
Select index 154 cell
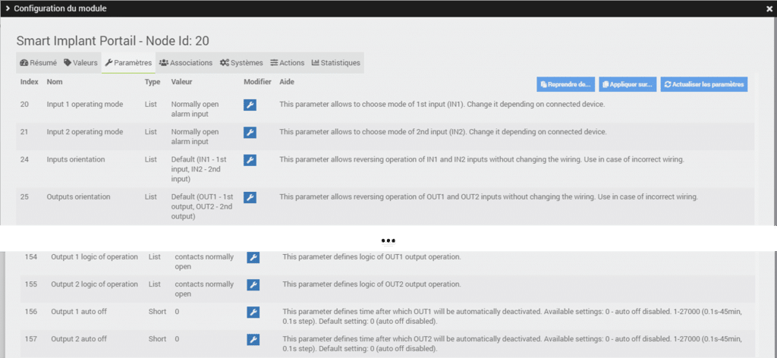[x=30, y=257]
